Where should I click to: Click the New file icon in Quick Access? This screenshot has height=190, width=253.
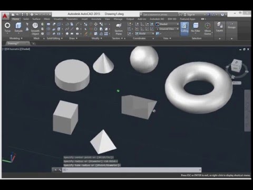13,15
